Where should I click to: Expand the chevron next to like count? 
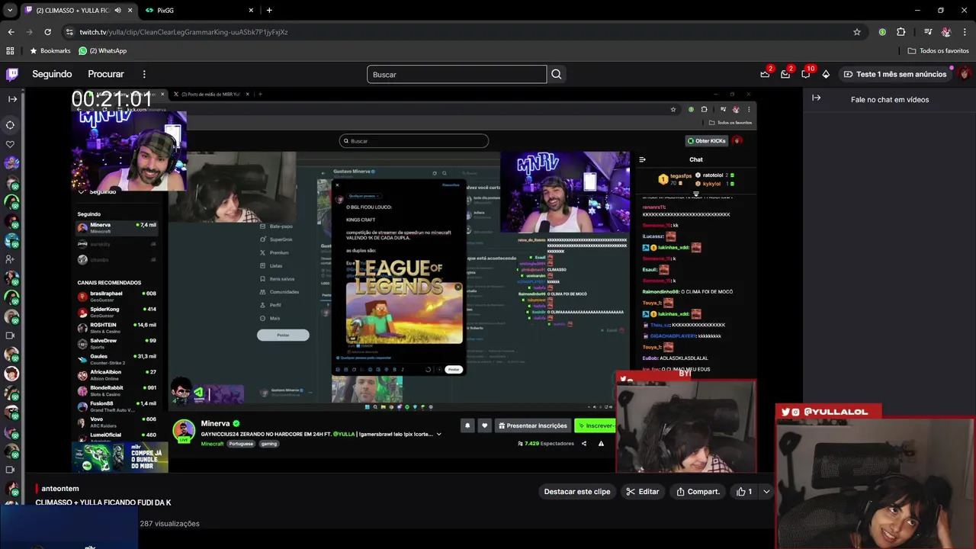pyautogui.click(x=766, y=492)
